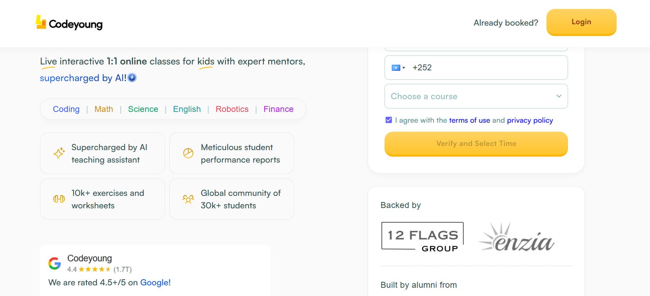Viewport: 650px width, 296px height.
Task: Click the Login button
Action: (581, 22)
